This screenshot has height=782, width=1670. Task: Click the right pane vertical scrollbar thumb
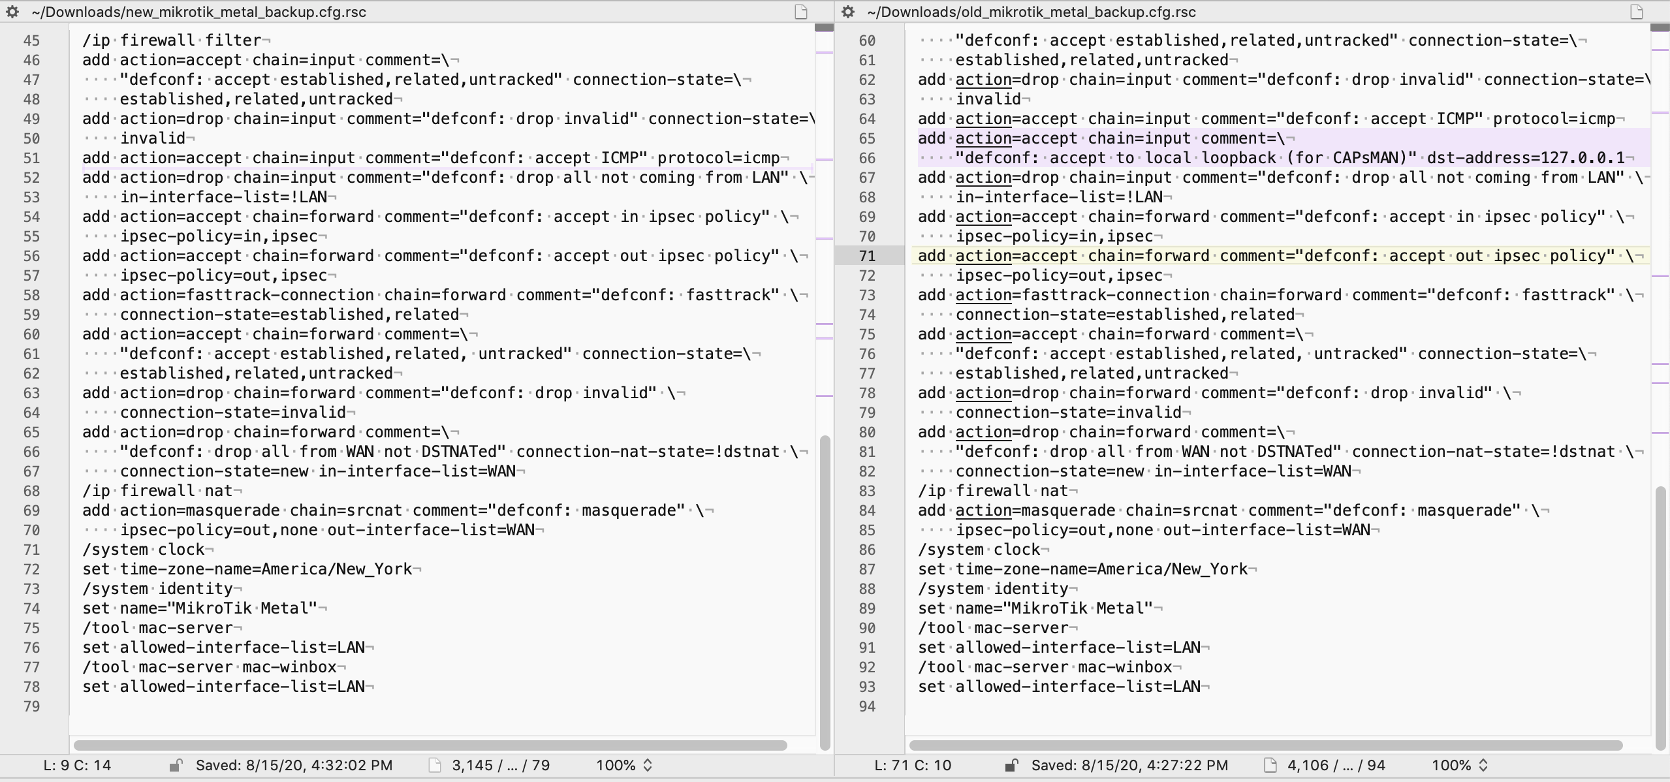[1661, 617]
